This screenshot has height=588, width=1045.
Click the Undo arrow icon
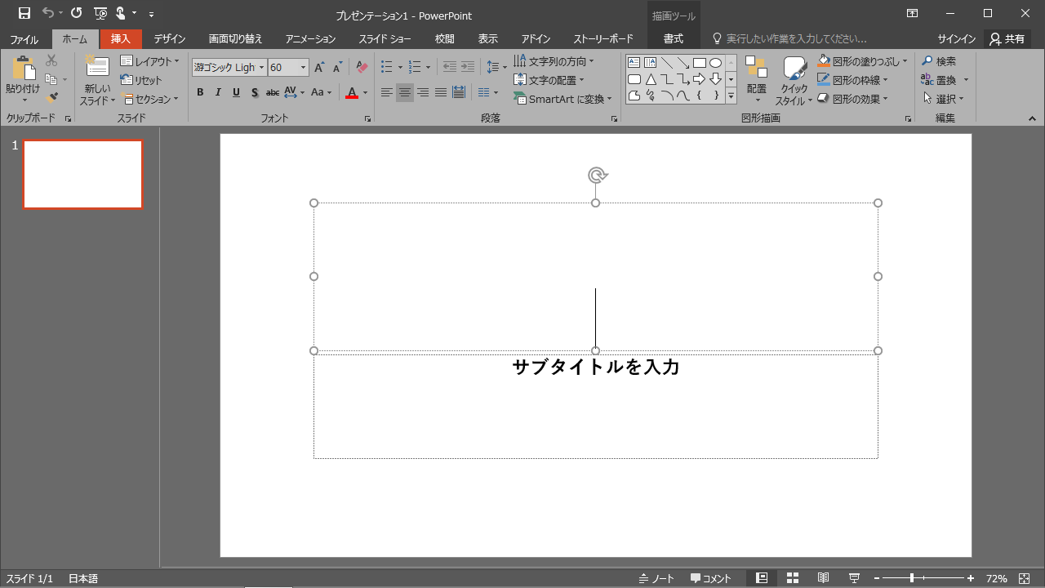[48, 13]
